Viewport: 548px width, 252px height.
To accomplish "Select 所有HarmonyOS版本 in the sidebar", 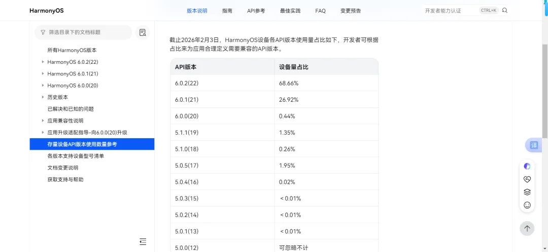I will (72, 50).
